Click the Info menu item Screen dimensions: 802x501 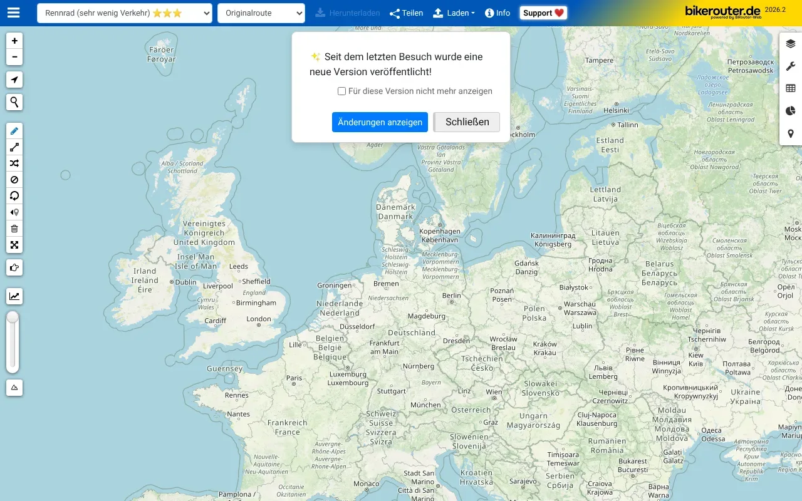coord(497,13)
